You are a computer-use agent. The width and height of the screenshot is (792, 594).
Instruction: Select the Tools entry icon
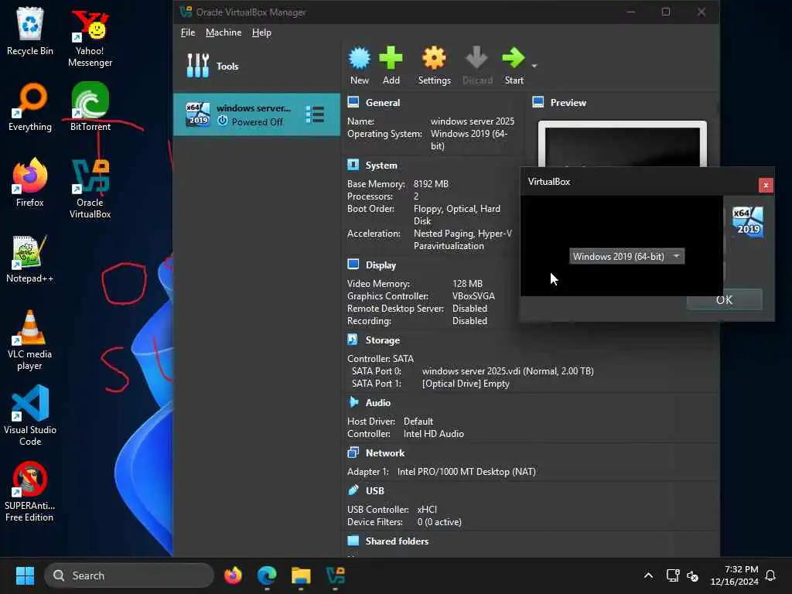coord(197,66)
